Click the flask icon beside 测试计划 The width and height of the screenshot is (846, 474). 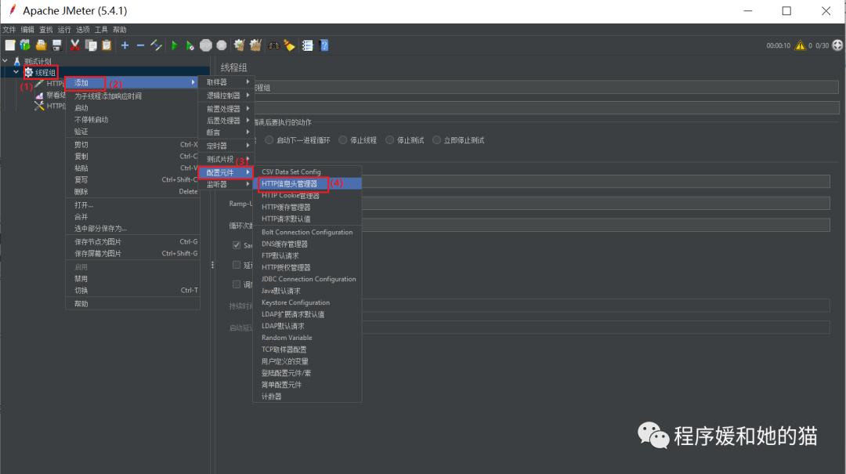(x=16, y=61)
